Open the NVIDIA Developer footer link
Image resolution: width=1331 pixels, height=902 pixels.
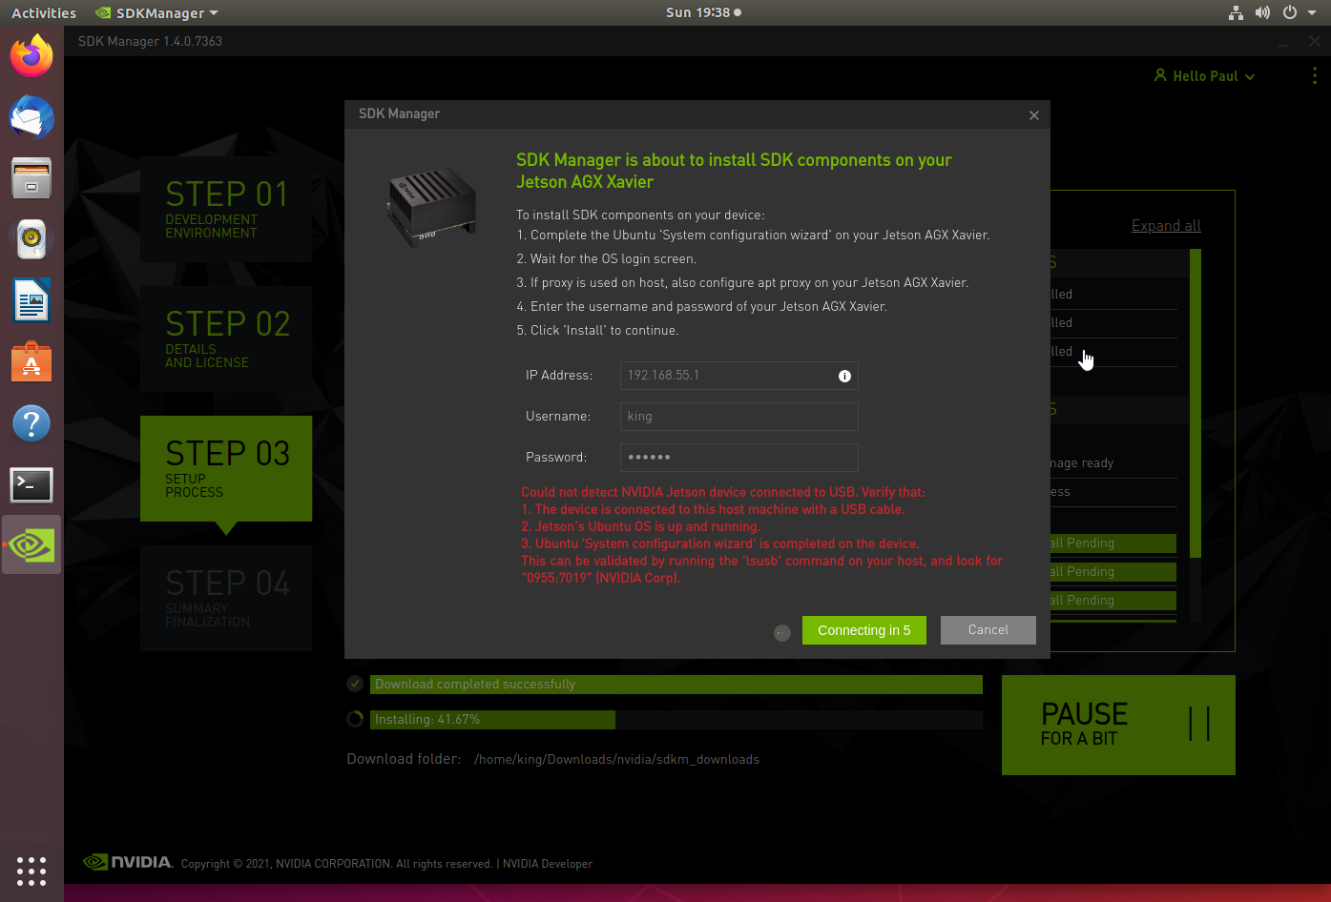pos(548,864)
